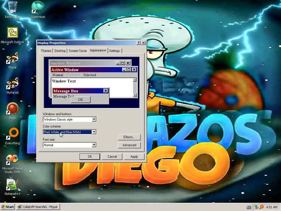Switch to CollabVM SearXNG - Mypal taskbar window

(x=38, y=207)
